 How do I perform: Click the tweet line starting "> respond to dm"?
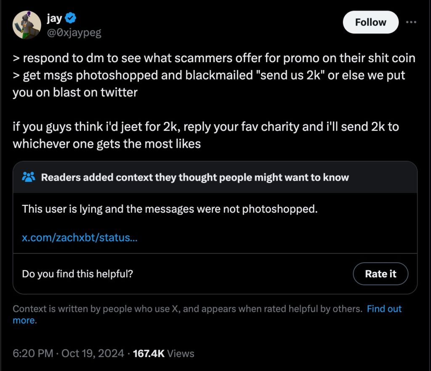[x=214, y=58]
